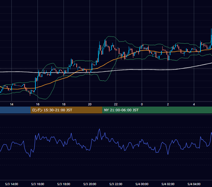Screen dimensions: 212x187
Task: Click hour label 22 on the price chart axis
Action: [116, 104]
